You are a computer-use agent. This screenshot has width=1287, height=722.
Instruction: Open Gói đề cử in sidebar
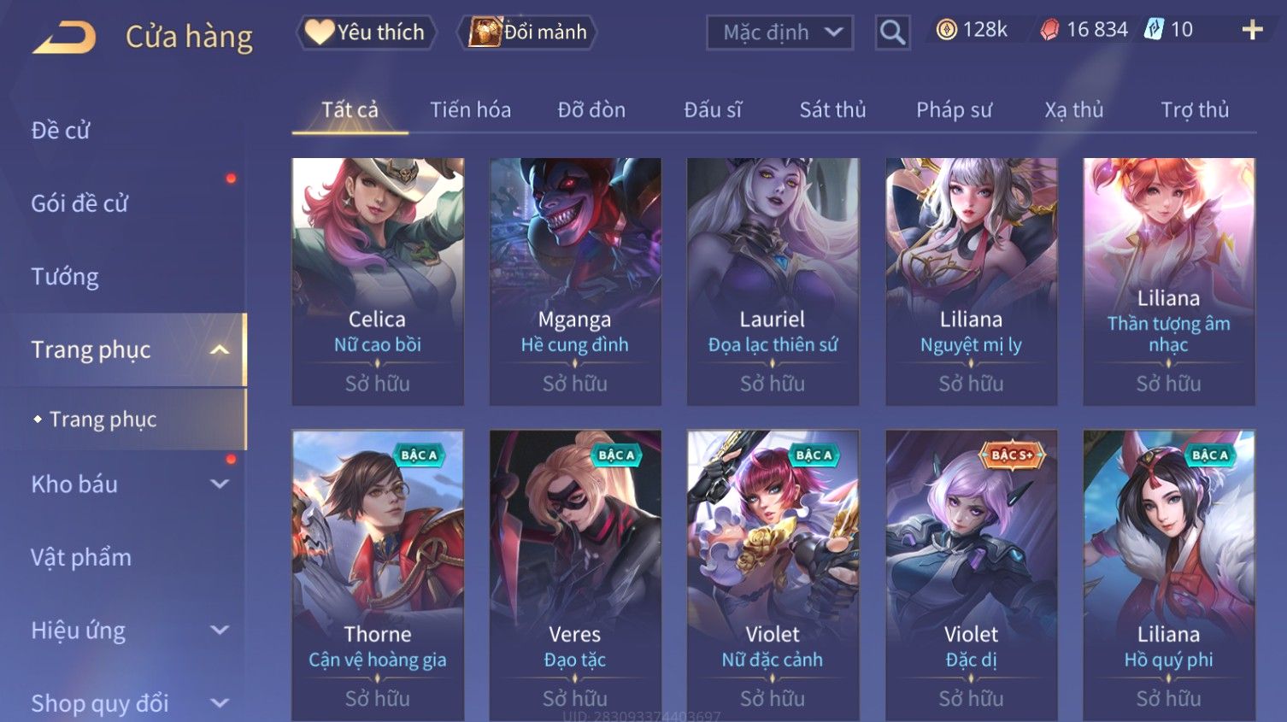tap(79, 203)
